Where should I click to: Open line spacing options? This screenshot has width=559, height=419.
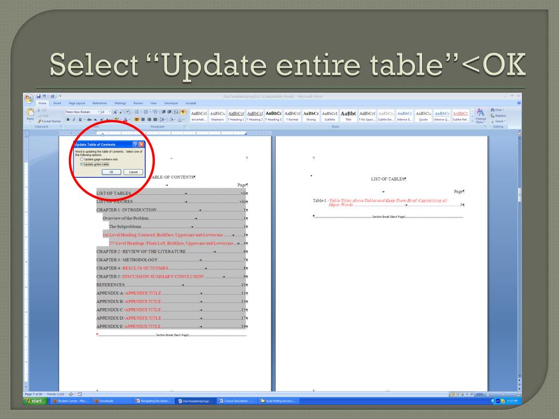163,119
